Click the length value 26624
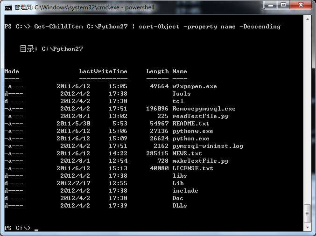 tap(159, 139)
